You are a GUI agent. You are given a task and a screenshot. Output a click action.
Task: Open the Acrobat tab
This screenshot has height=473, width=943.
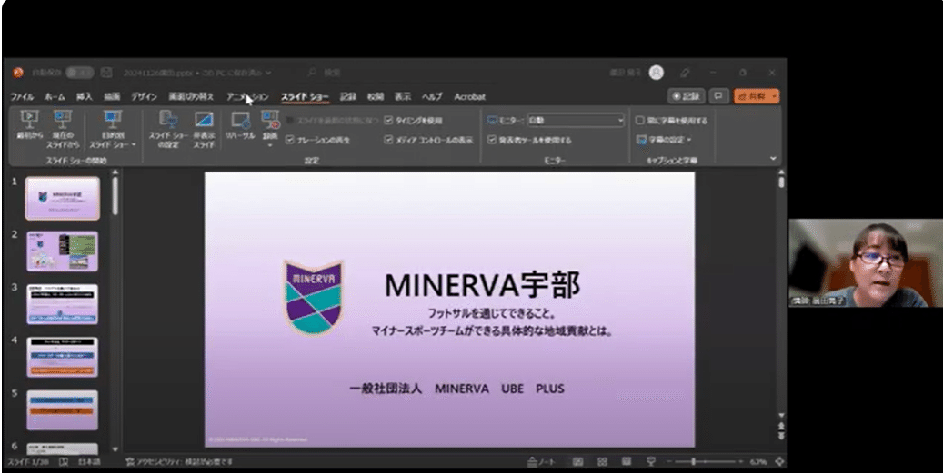pyautogui.click(x=470, y=96)
